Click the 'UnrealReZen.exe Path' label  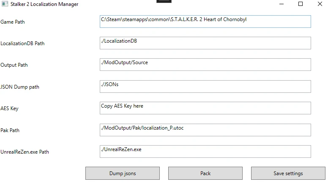[25, 152]
